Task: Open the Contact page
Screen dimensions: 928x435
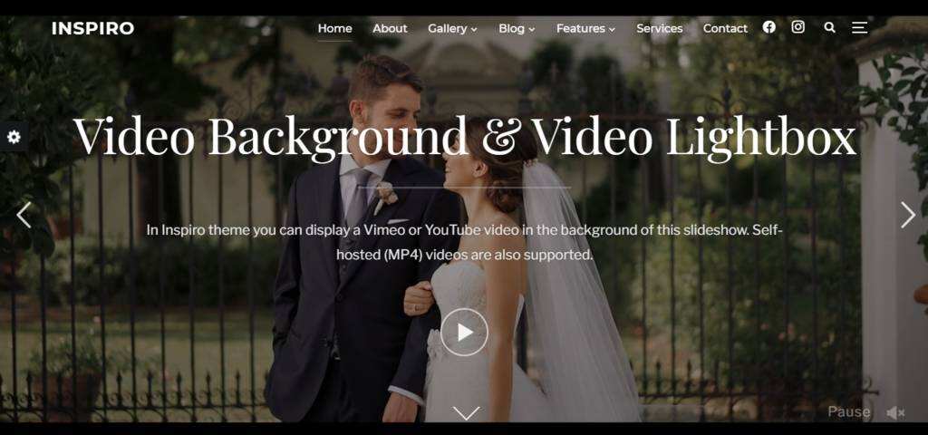Action: pyautogui.click(x=725, y=28)
